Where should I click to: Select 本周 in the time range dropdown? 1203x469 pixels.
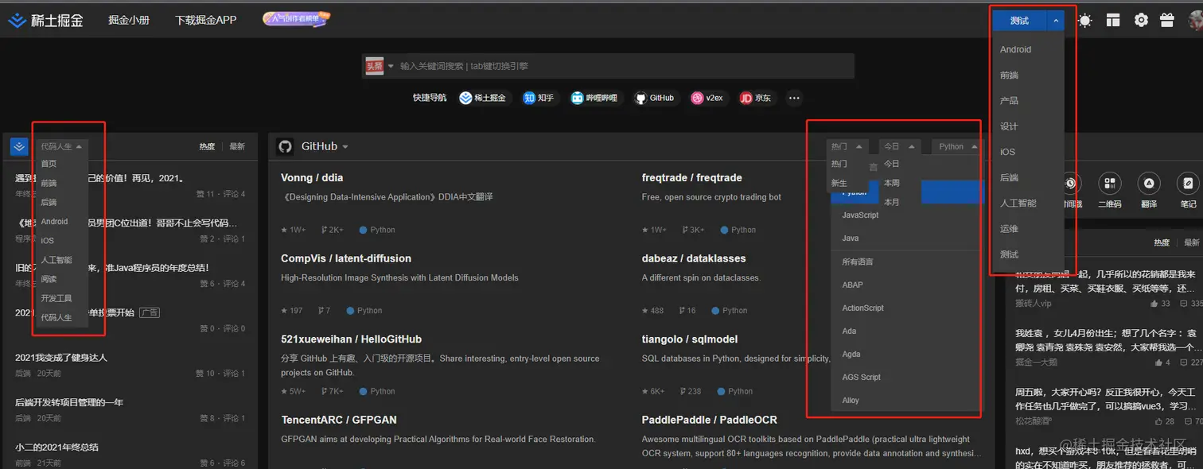point(891,183)
